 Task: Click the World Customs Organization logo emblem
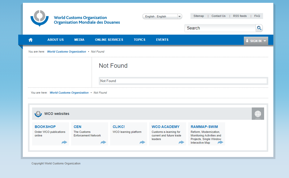click(x=40, y=18)
